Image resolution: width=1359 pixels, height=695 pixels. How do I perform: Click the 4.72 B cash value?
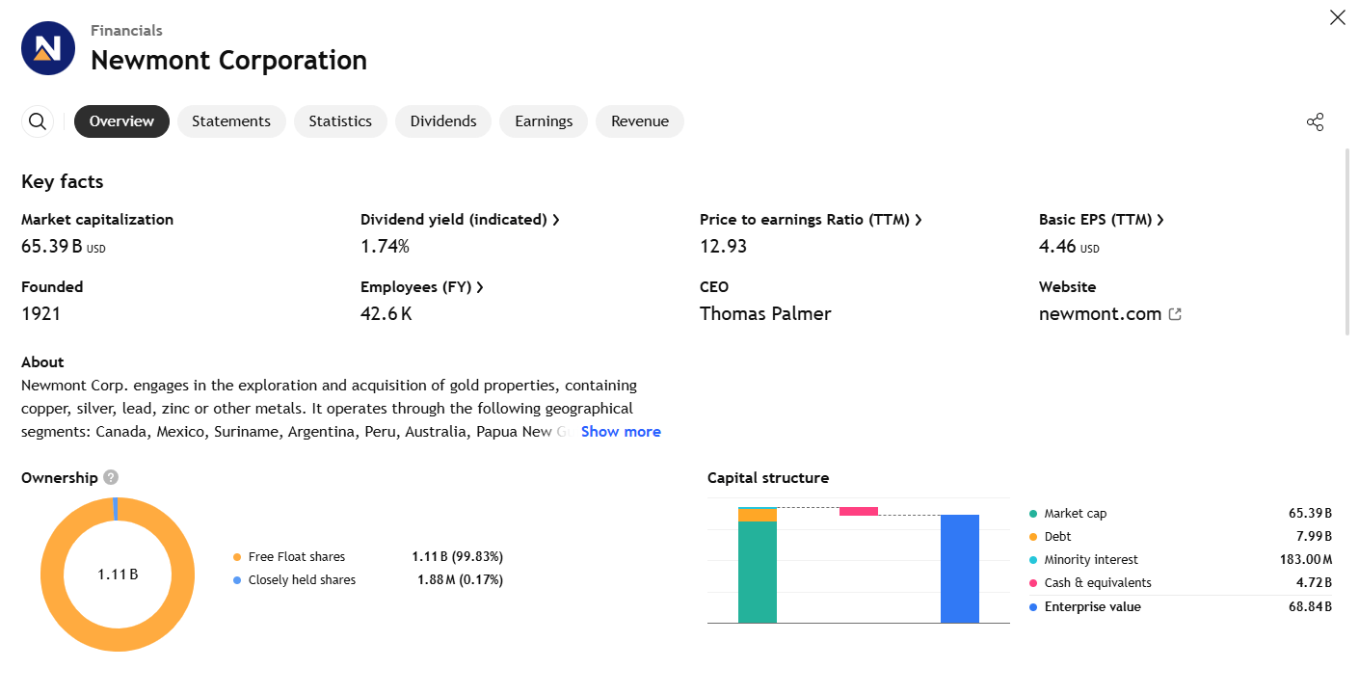coord(1313,583)
